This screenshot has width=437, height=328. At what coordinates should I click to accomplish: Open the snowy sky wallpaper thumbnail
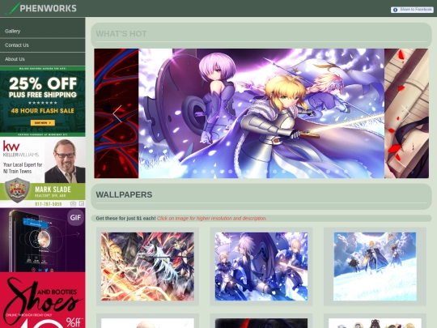click(375, 266)
